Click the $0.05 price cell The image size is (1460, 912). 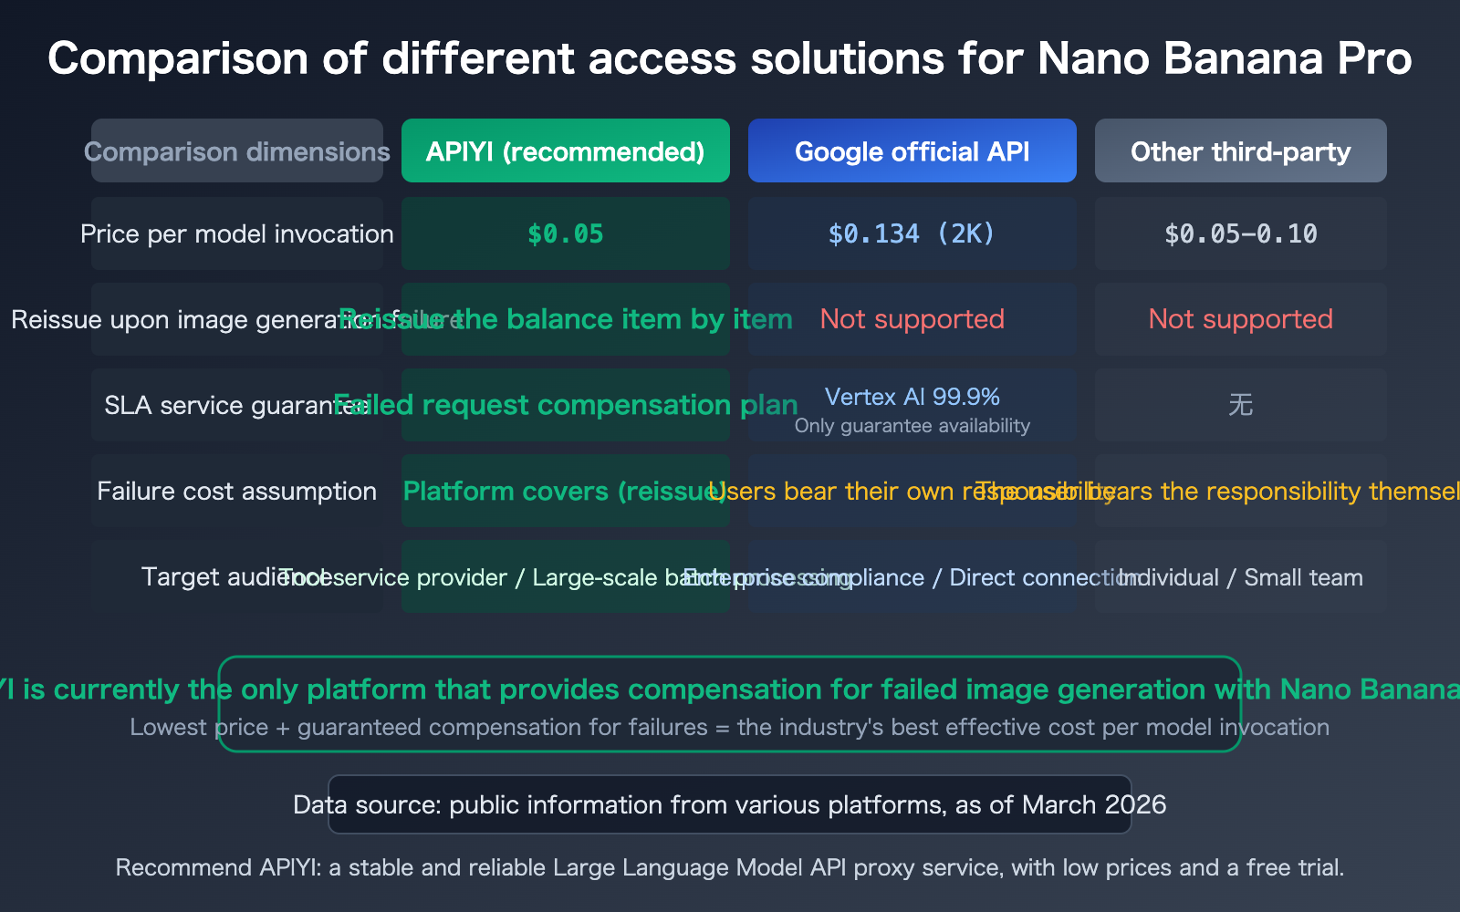[565, 233]
